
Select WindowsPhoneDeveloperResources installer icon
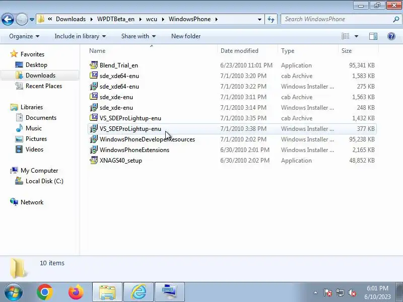tap(94, 139)
